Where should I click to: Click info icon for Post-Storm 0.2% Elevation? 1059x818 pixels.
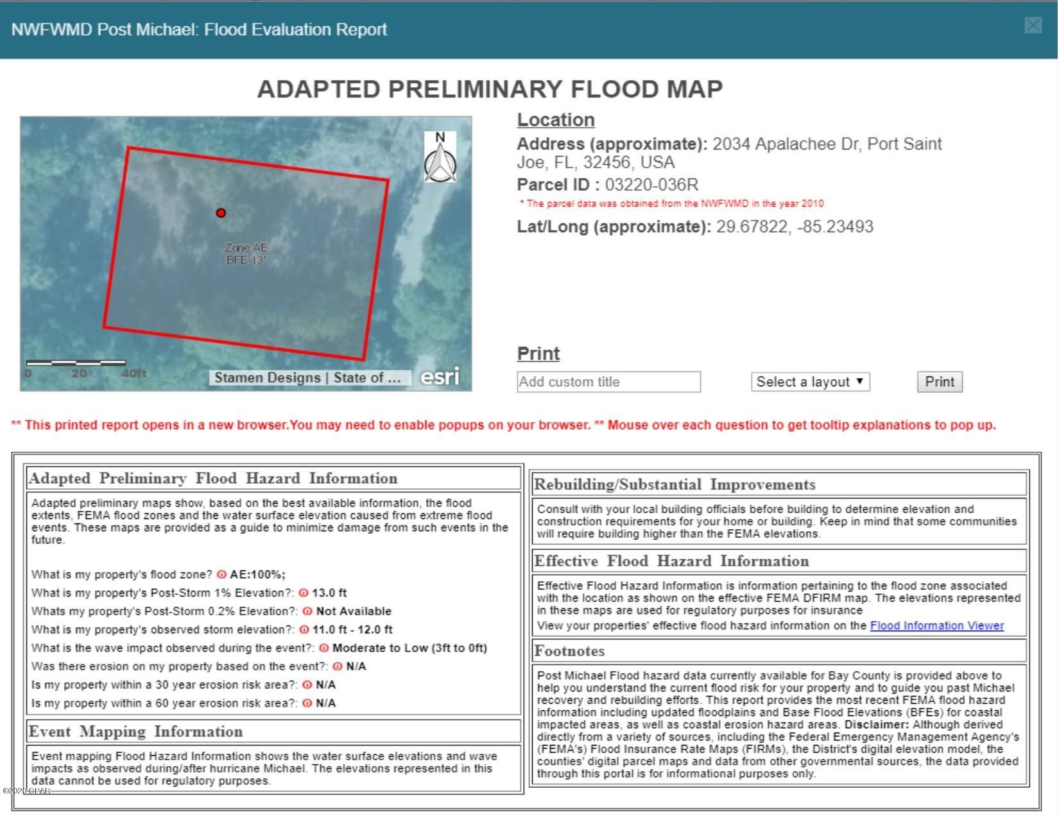click(x=307, y=612)
